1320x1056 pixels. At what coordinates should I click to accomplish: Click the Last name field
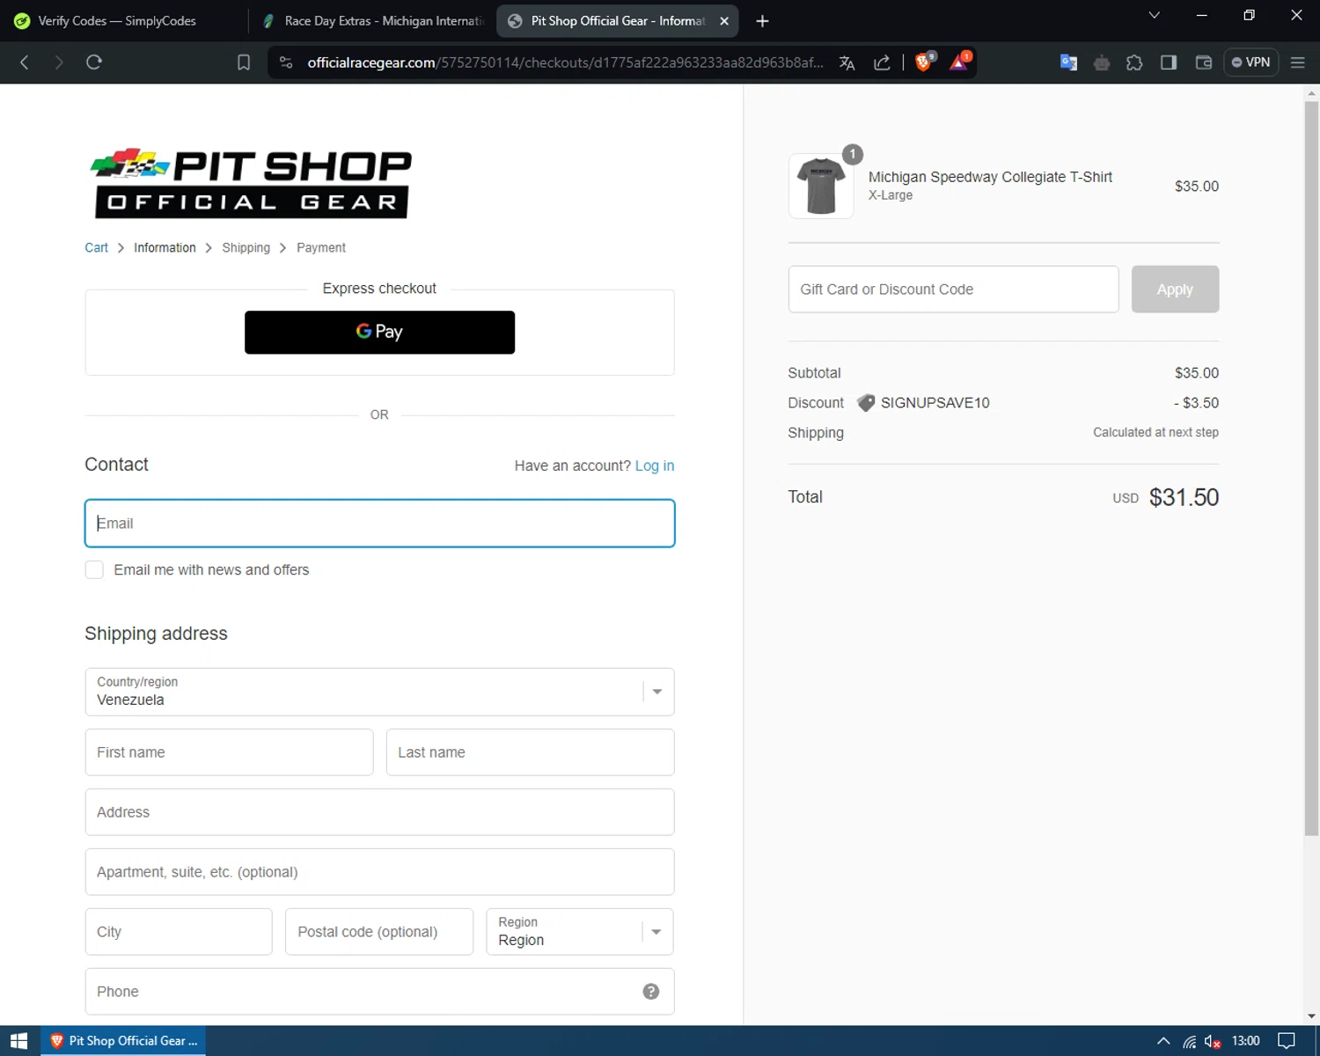(530, 752)
